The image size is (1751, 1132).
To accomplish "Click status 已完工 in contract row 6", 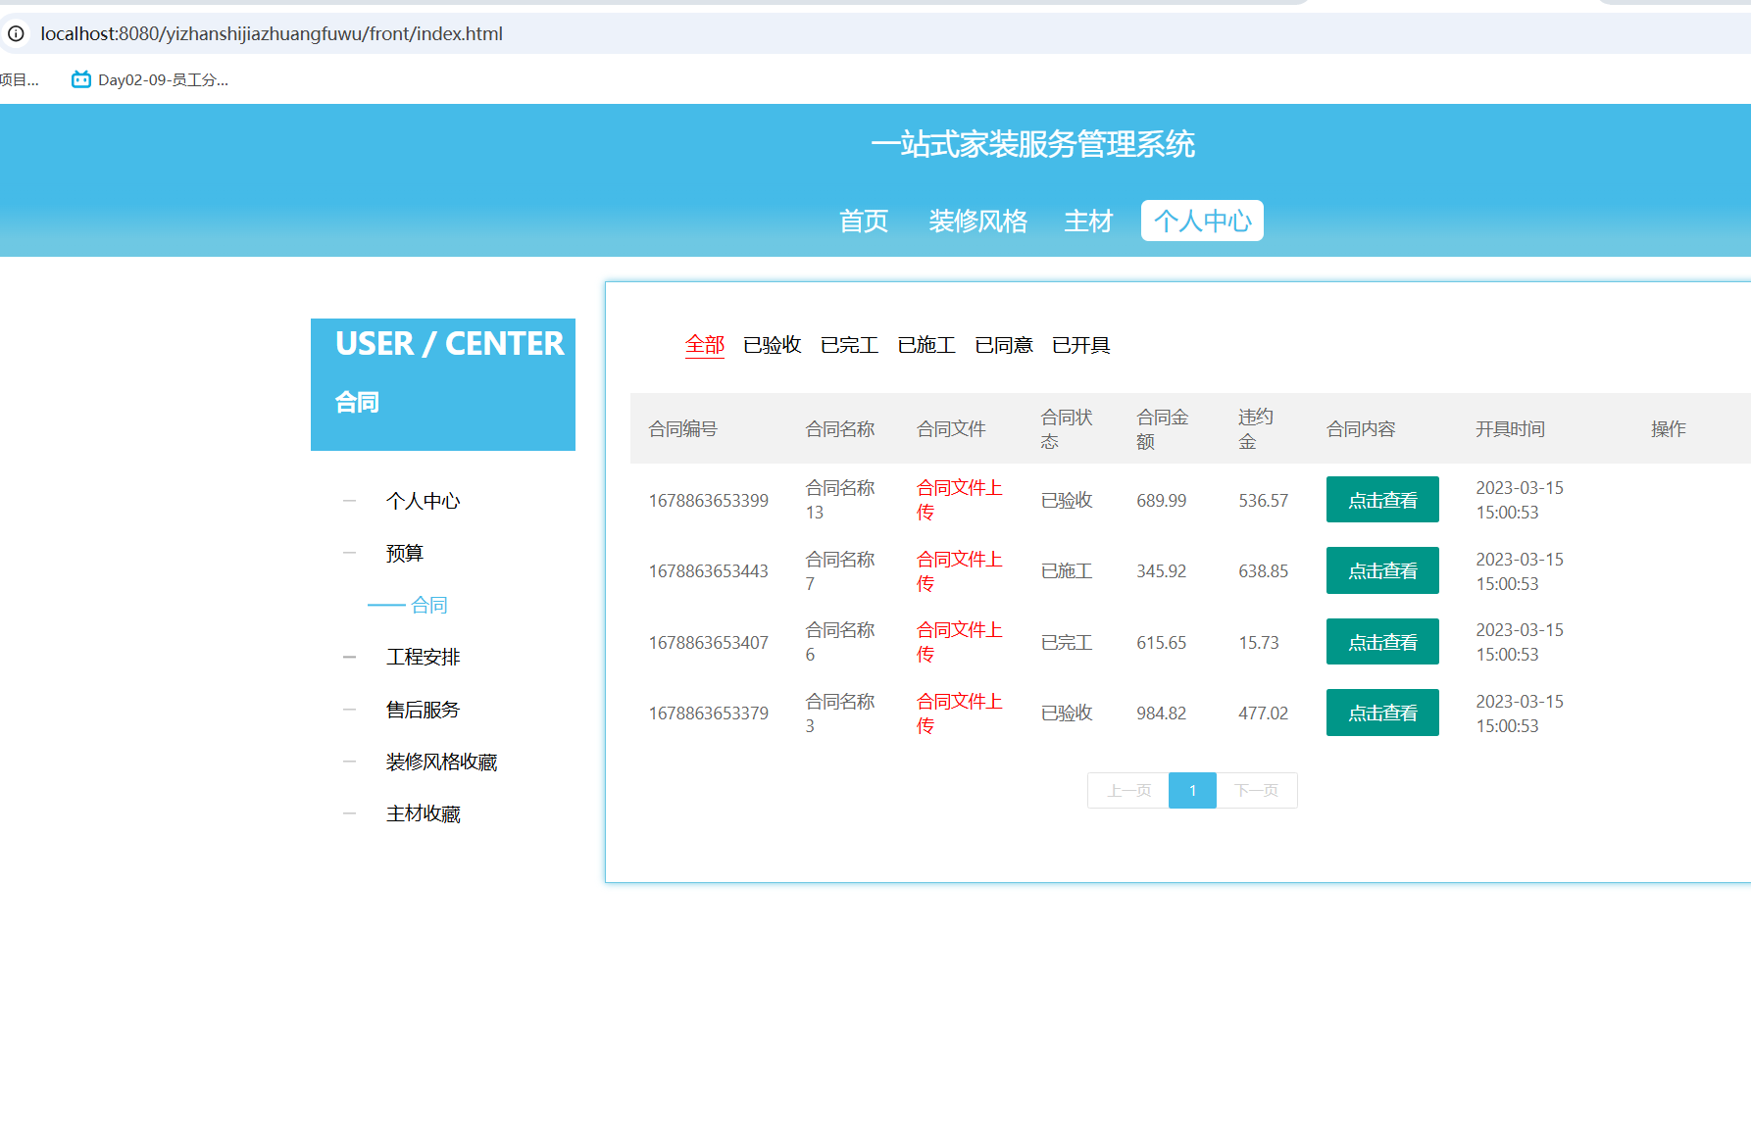I will click(1066, 643).
